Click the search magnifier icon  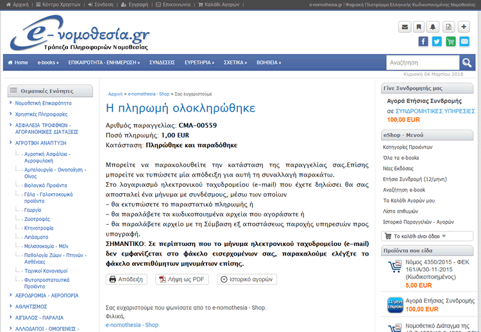[x=467, y=63]
